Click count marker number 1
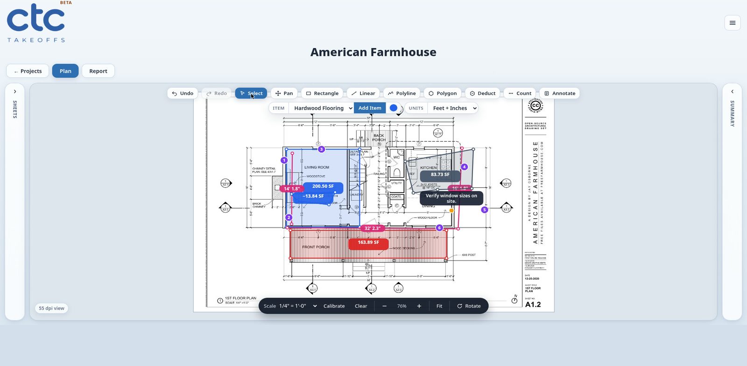This screenshot has height=366, width=747. [284, 160]
